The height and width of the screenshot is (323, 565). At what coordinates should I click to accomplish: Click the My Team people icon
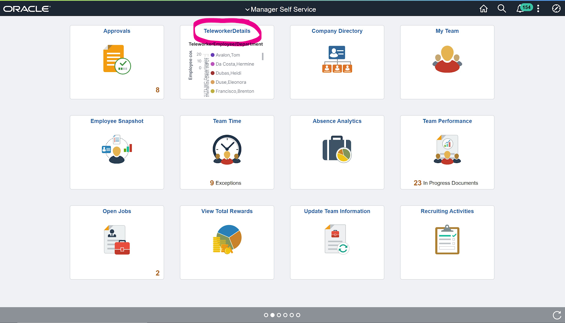pos(447,59)
